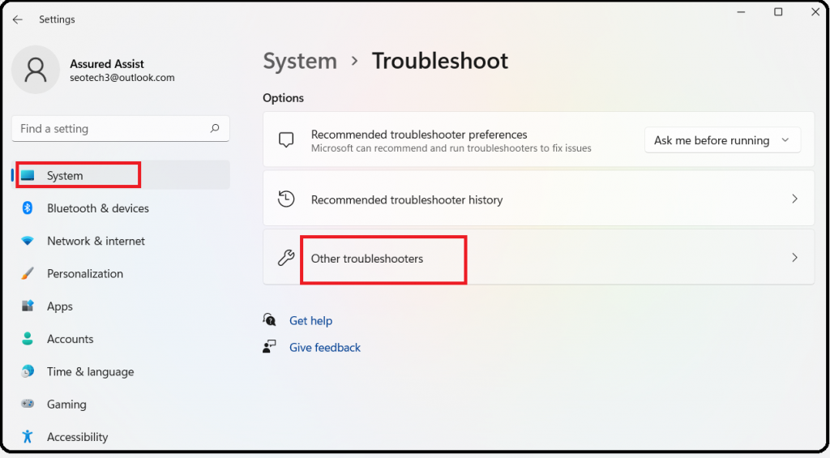Click the Time & language globe icon
The image size is (830, 458).
pos(28,371)
